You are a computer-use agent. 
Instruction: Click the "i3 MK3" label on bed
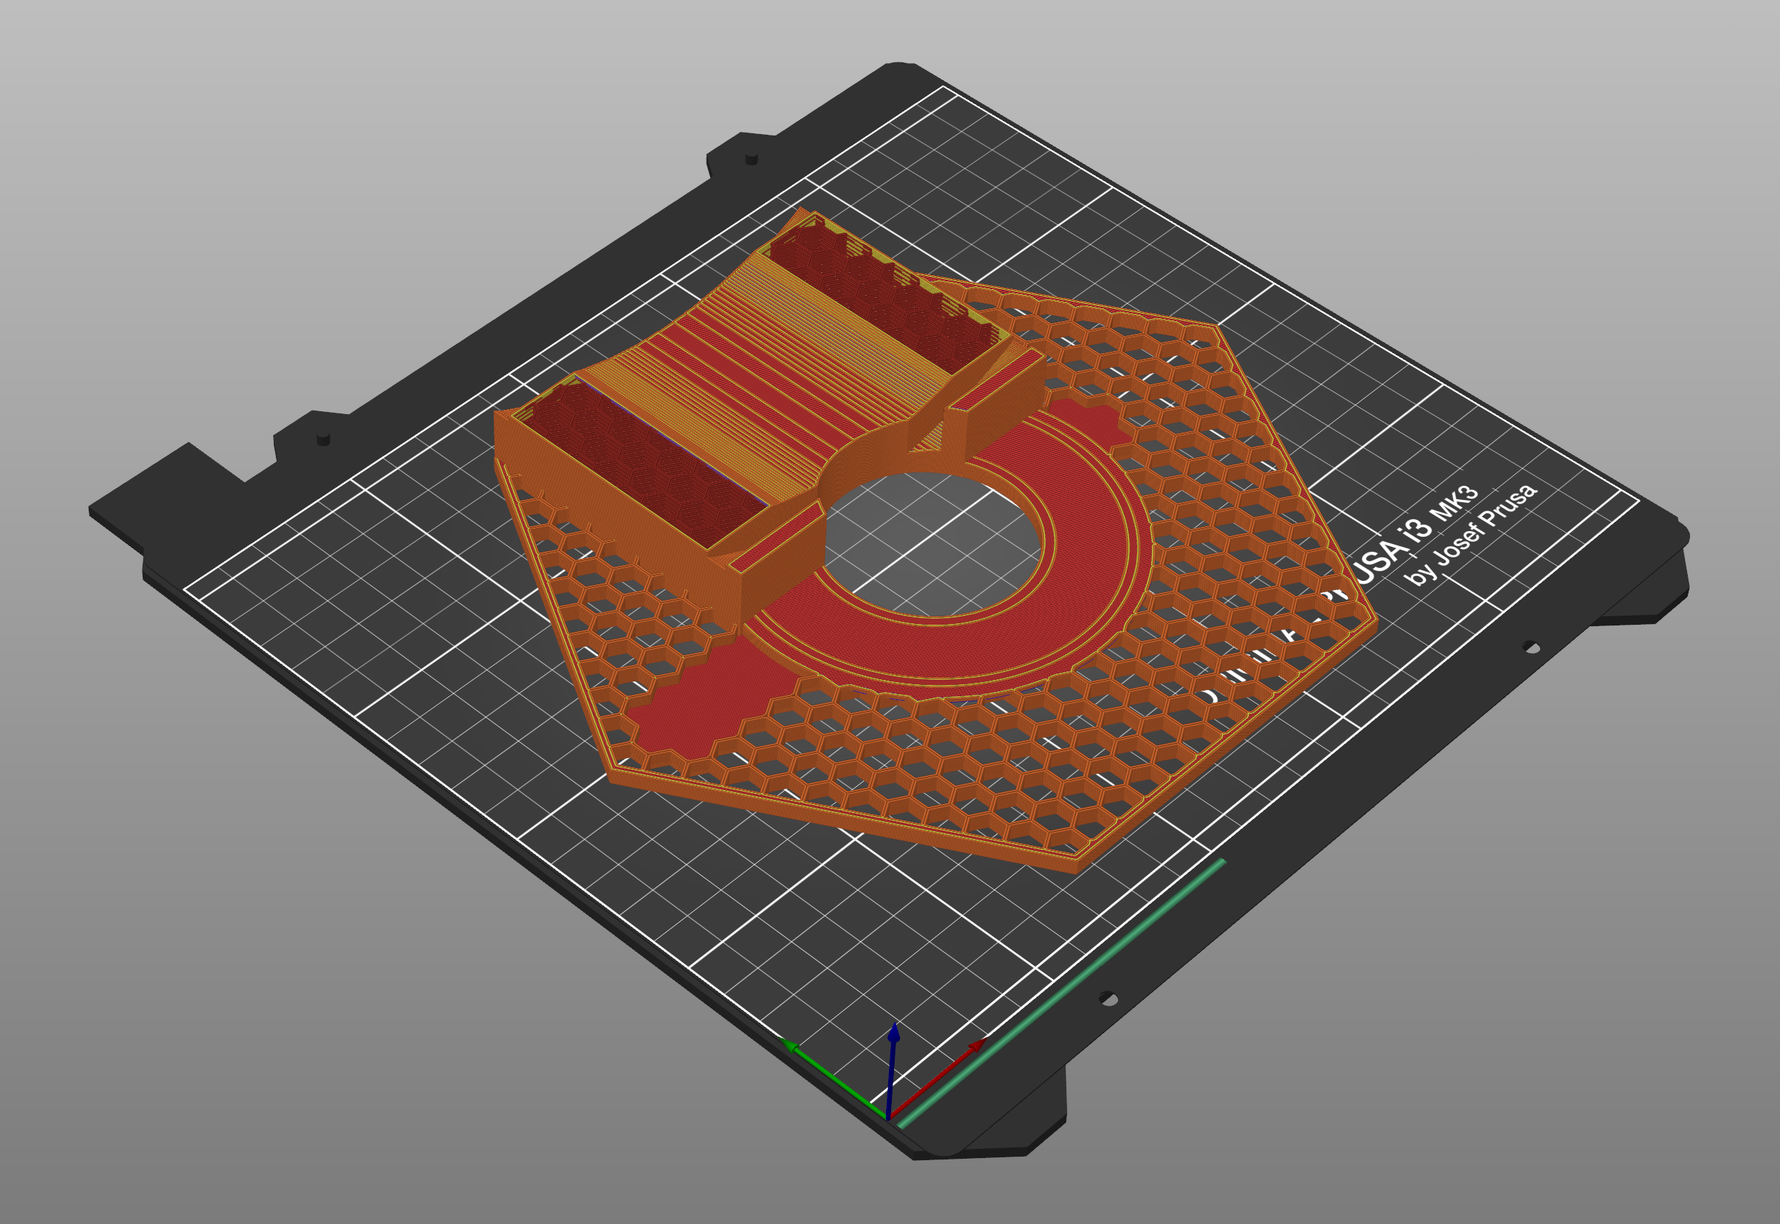(x=1437, y=516)
